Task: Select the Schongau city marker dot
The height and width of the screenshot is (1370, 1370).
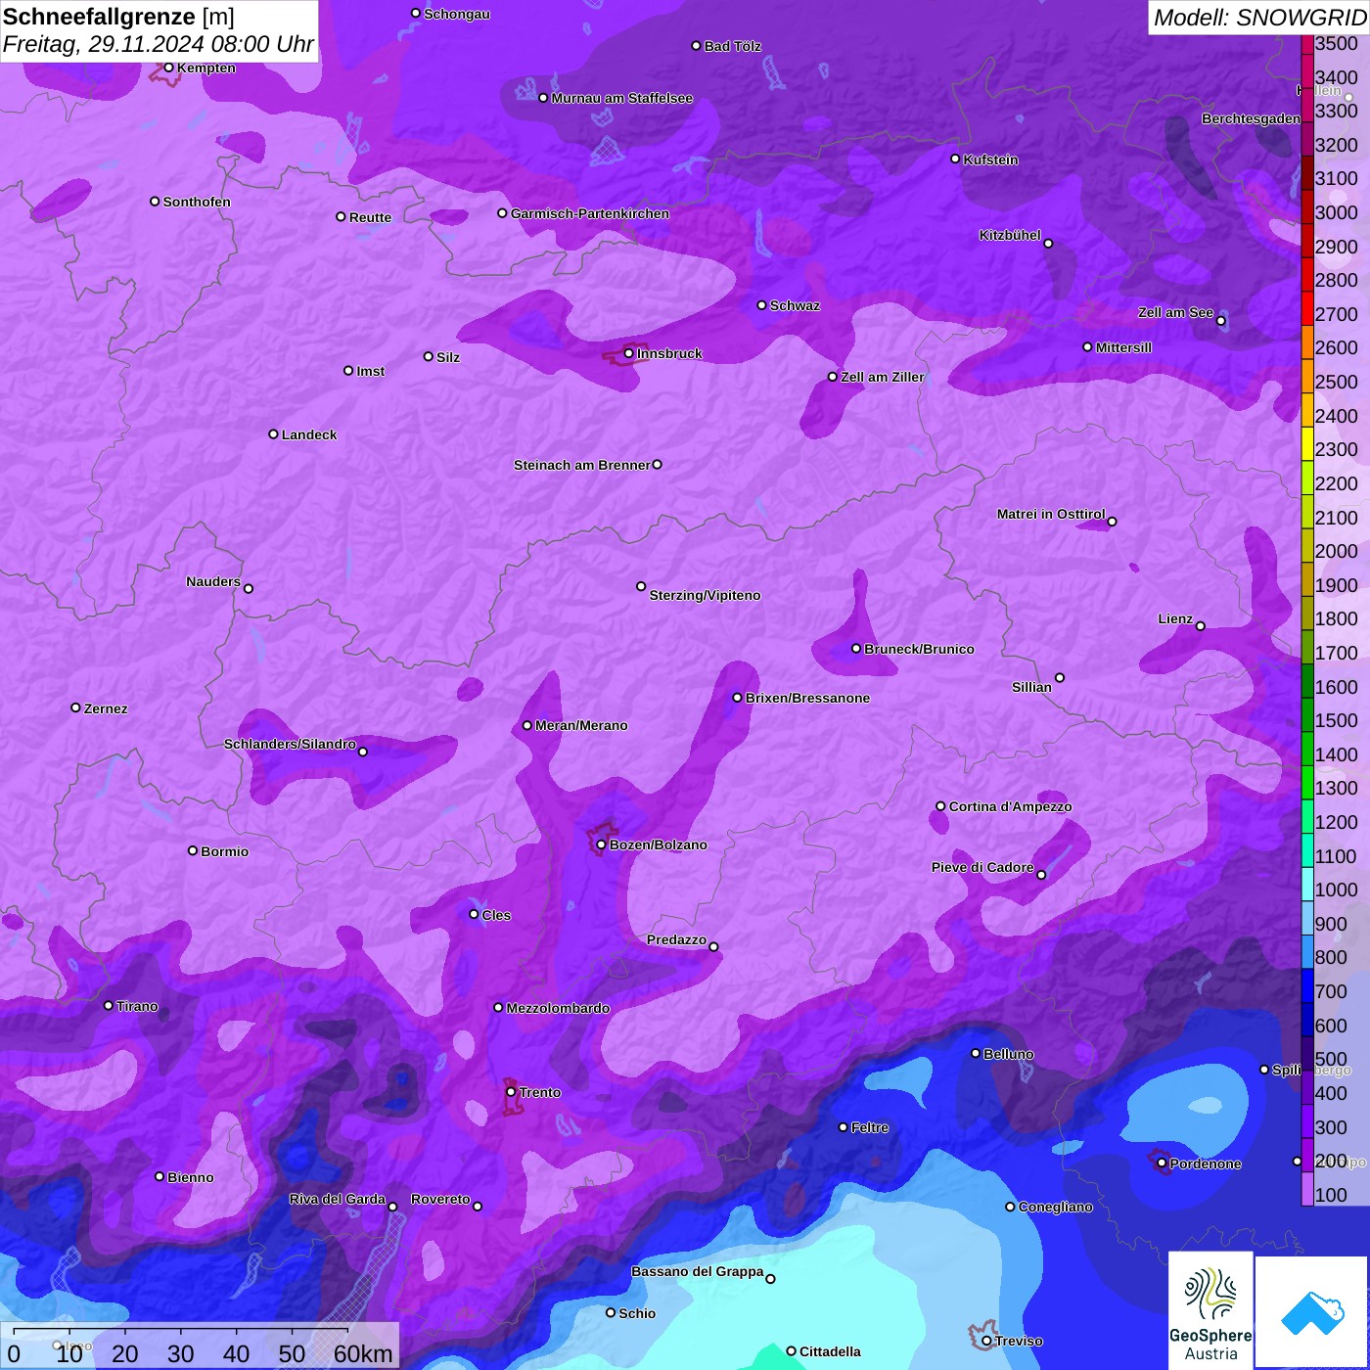Action: pyautogui.click(x=416, y=13)
